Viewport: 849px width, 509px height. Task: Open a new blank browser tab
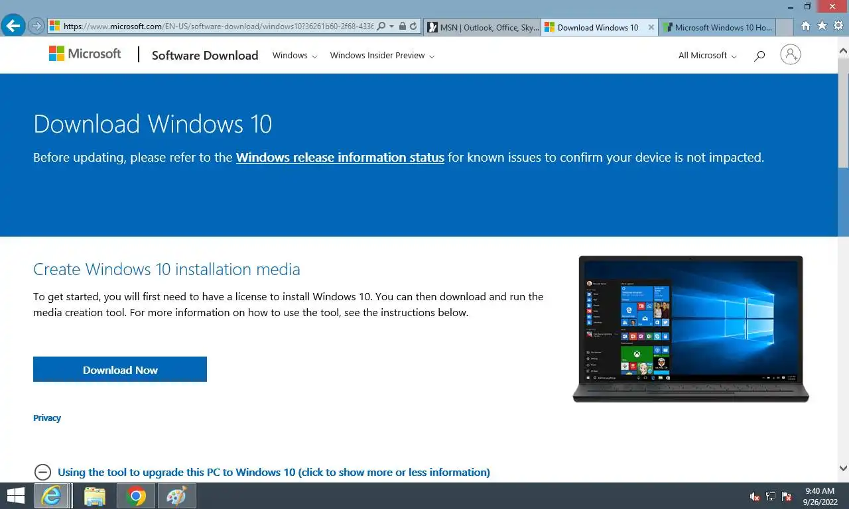coord(784,27)
